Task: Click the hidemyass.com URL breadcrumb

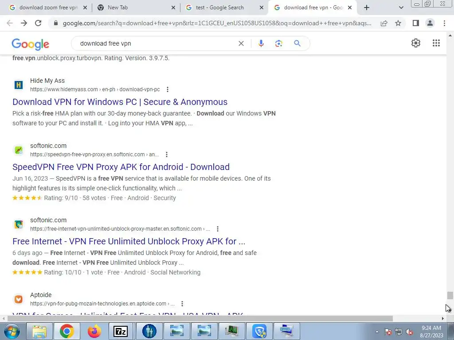Action: click(x=95, y=89)
